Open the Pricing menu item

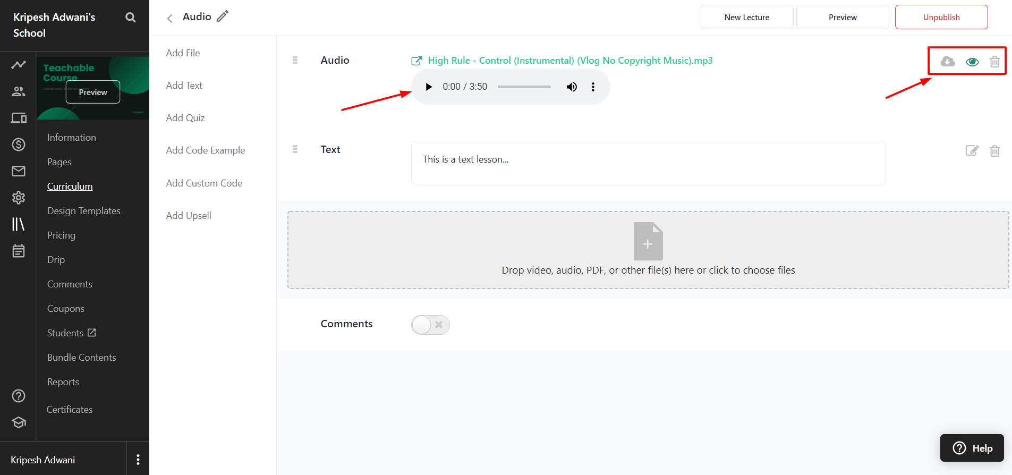(x=61, y=235)
